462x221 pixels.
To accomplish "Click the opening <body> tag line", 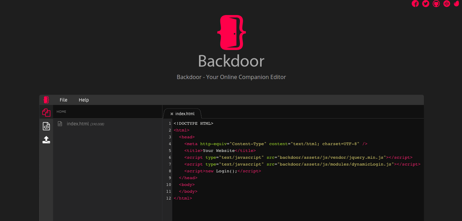I will tap(187, 185).
